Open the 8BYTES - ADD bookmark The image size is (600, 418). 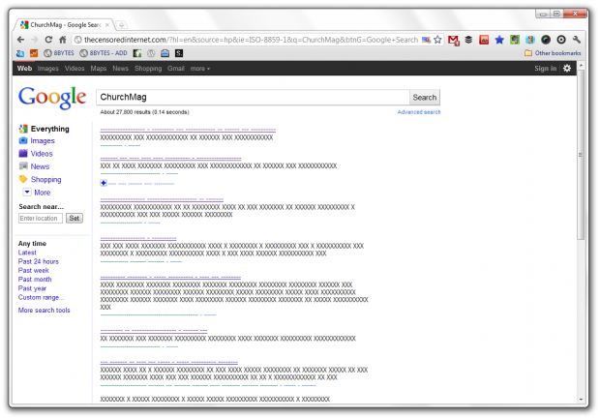104,53
